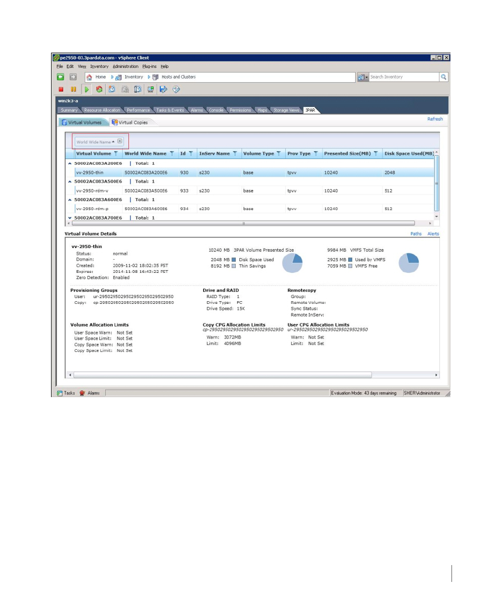Switch to the Resource Allocation tab
This screenshot has height=603, width=502.
(x=102, y=111)
